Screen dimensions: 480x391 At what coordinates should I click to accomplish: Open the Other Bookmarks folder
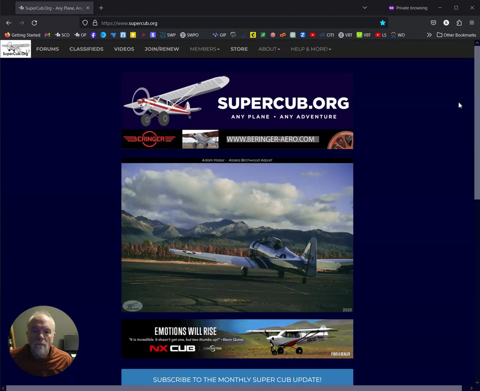456,35
